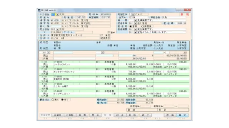
Task: Click the 至急よろしくお願いします。 text
Action: [x=152, y=32]
